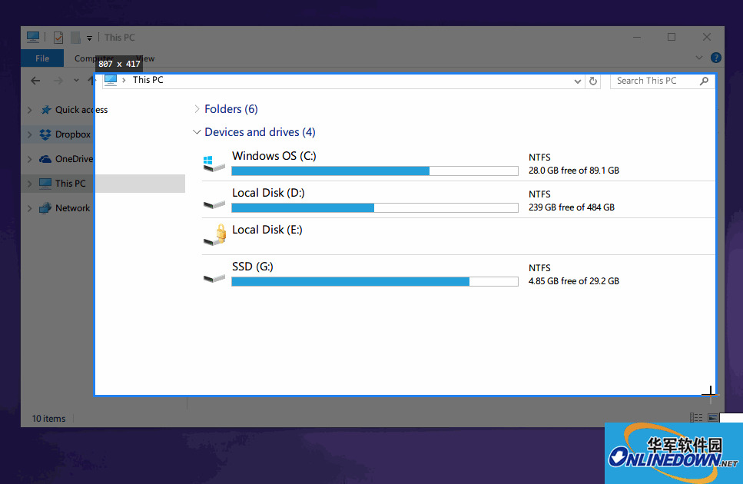The width and height of the screenshot is (743, 484).
Task: Select the locked Local Disk (E:) icon
Action: tap(214, 236)
